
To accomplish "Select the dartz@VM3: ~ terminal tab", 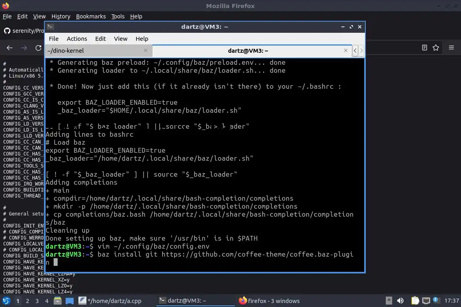I will coord(252,50).
